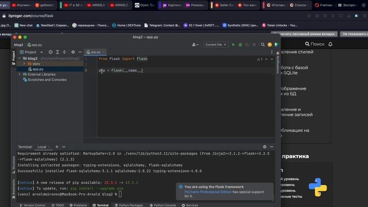This screenshot has height=207, width=368.
Task: Toggle the Bookmarks side tool window
Action: coord(14,189)
